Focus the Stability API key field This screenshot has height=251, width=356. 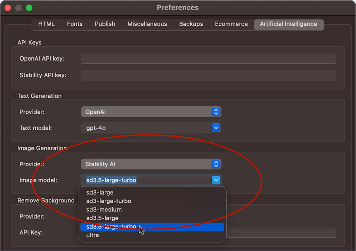209,75
